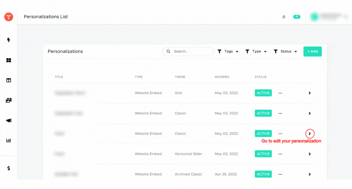The width and height of the screenshot is (352, 189).
Task: Click the + Add button
Action: (x=312, y=51)
